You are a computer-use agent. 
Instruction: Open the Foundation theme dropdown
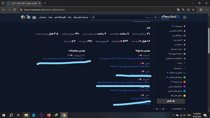[x=177, y=109]
